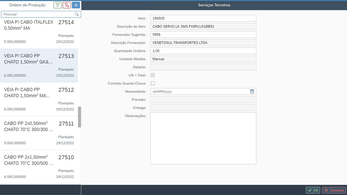This screenshot has height=195, width=347.
Task: Toggle the UN = Total checkbox
Action: [x=153, y=75]
